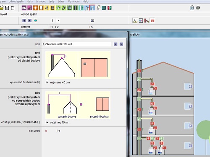Click the printer icon
This screenshot has width=210, height=157.
tap(198, 8)
